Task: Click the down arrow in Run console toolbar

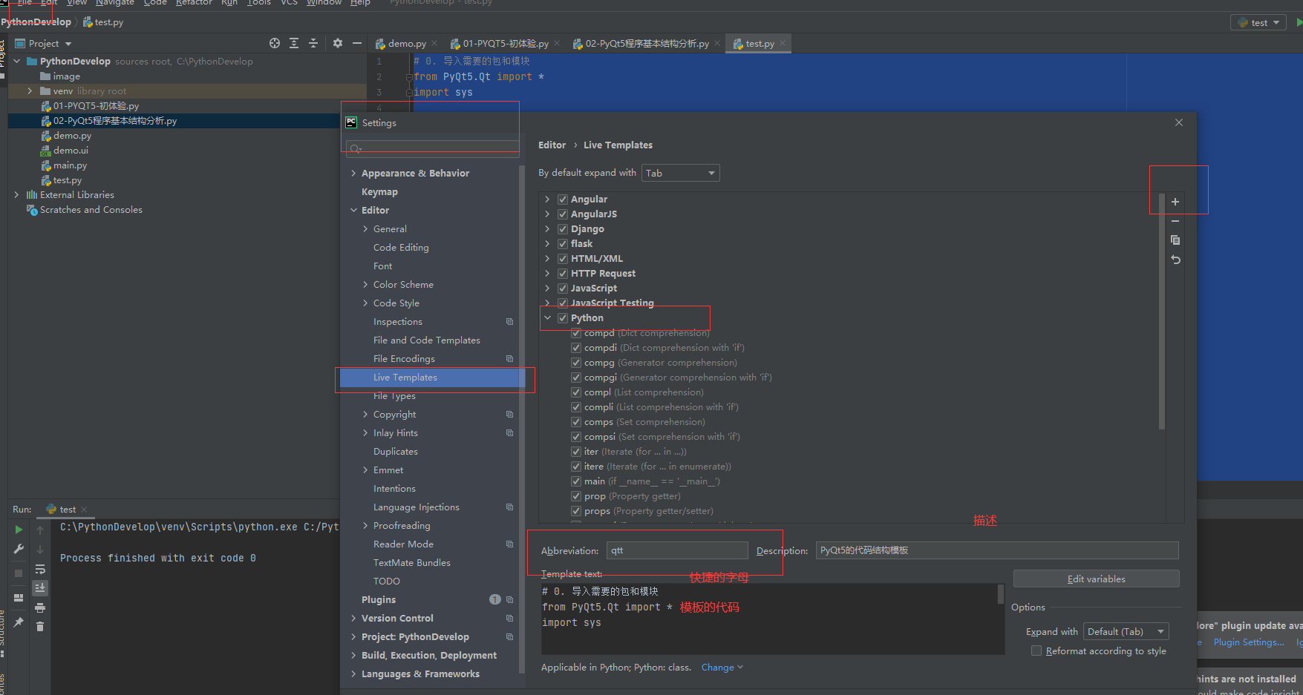Action: [x=40, y=550]
